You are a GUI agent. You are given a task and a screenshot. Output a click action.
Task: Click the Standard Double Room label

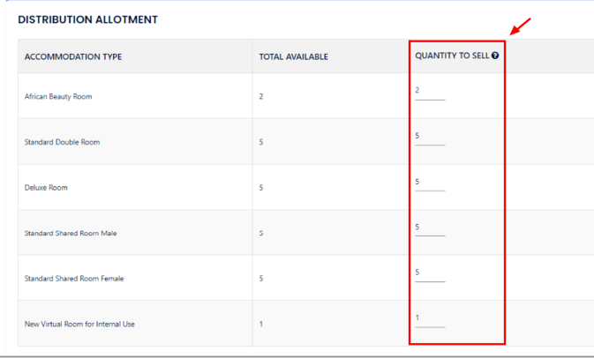62,142
